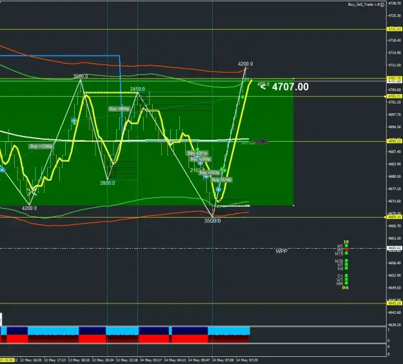This screenshot has height=364, width=403.
Task: Click the W1 green trend indicator square
Action: tap(346, 280)
